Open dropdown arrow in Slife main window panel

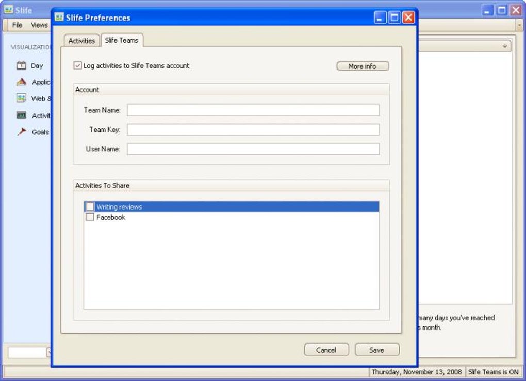tap(504, 46)
